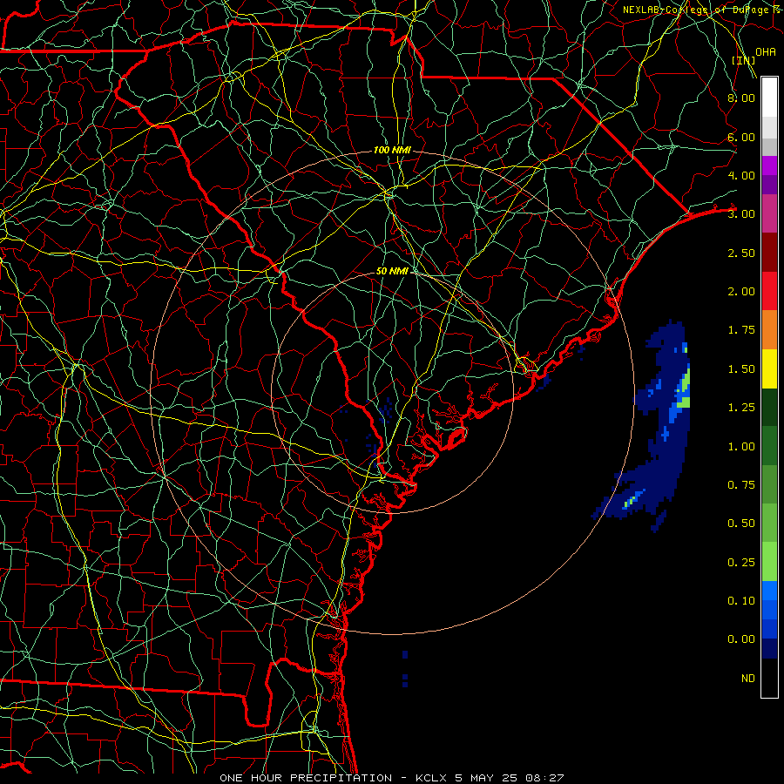Click the orange swatch on the color scale
This screenshot has height=784, width=784.
769,329
